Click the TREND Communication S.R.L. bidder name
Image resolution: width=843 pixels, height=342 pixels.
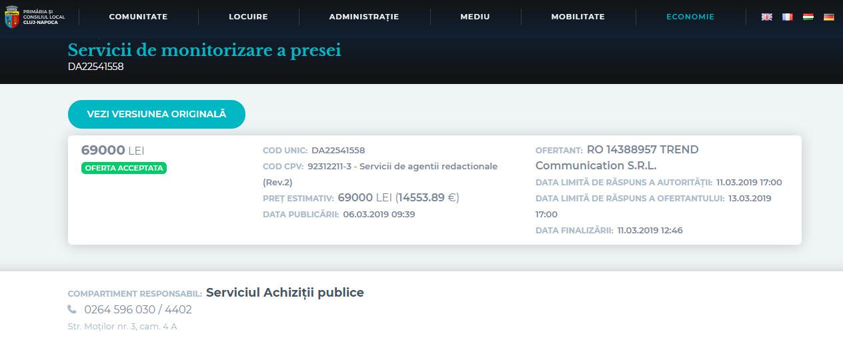[617, 158]
